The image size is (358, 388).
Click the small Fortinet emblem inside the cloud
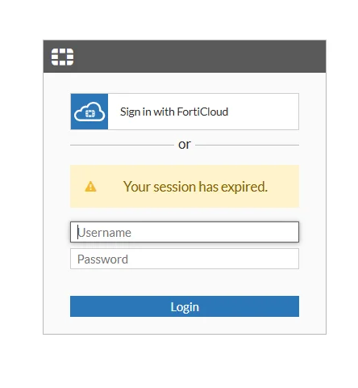point(90,114)
